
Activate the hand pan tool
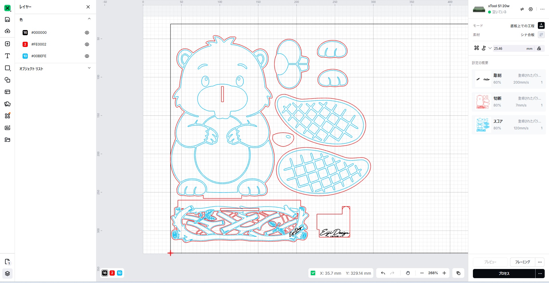pos(408,273)
